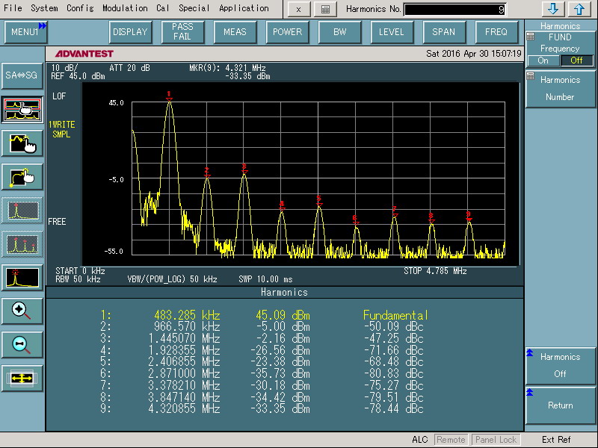Click the zoom out magnifier icon
Viewport: 598px width, 448px height.
click(x=22, y=344)
